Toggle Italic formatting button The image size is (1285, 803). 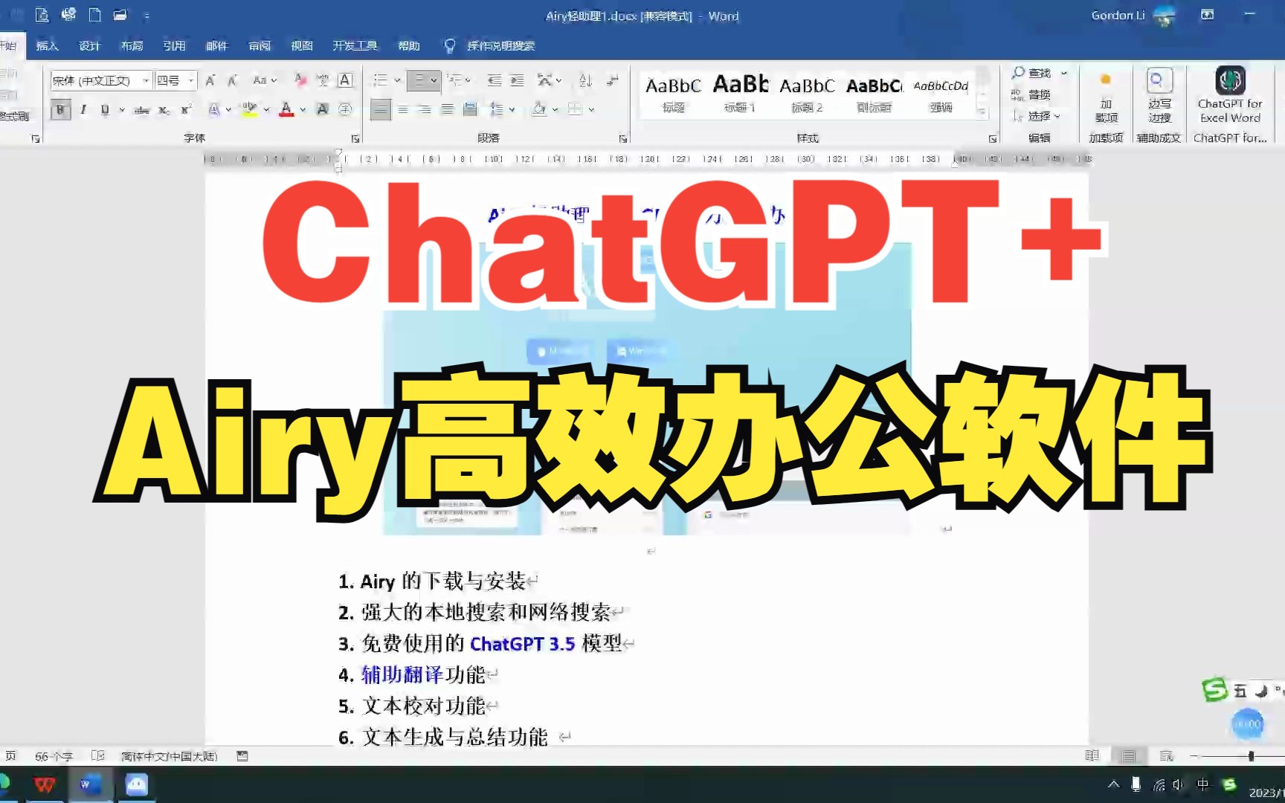(83, 109)
